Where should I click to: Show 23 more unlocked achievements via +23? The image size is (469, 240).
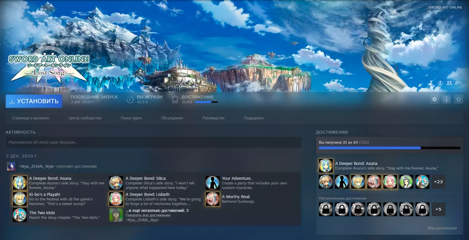(438, 182)
